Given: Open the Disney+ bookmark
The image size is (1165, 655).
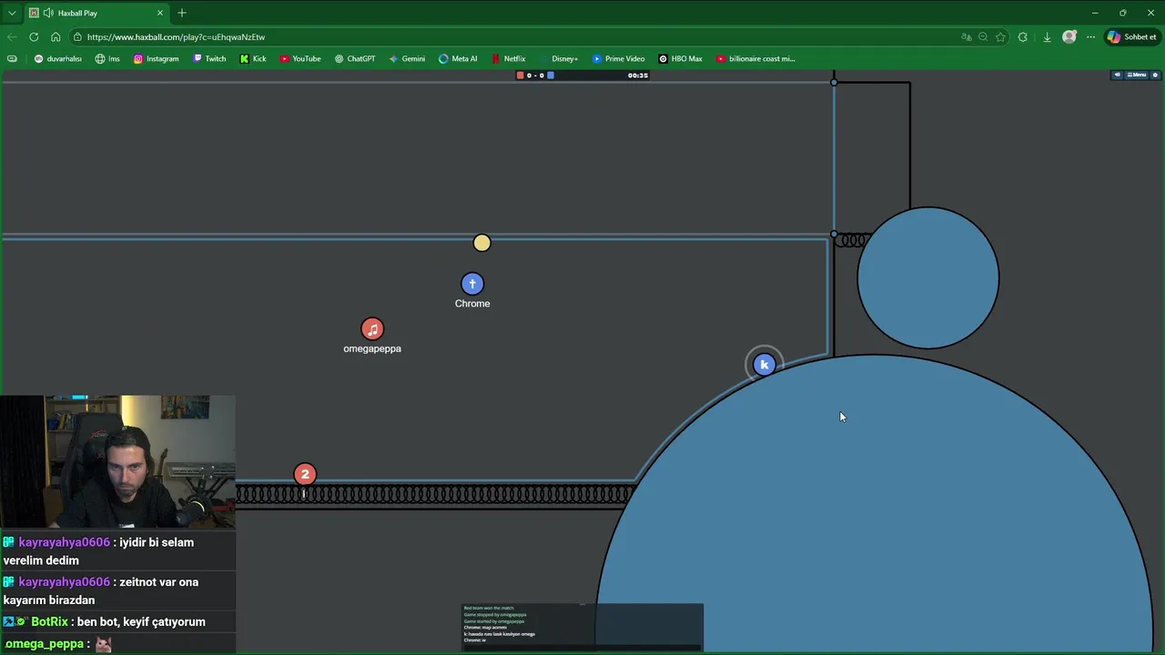Looking at the screenshot, I should click(559, 58).
